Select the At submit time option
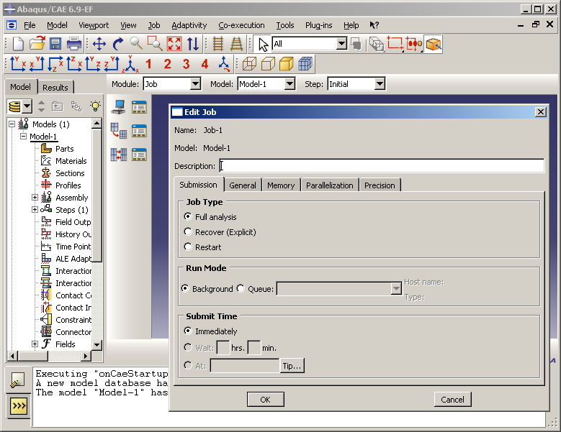Viewport: 561px width, 432px height. coord(188,365)
